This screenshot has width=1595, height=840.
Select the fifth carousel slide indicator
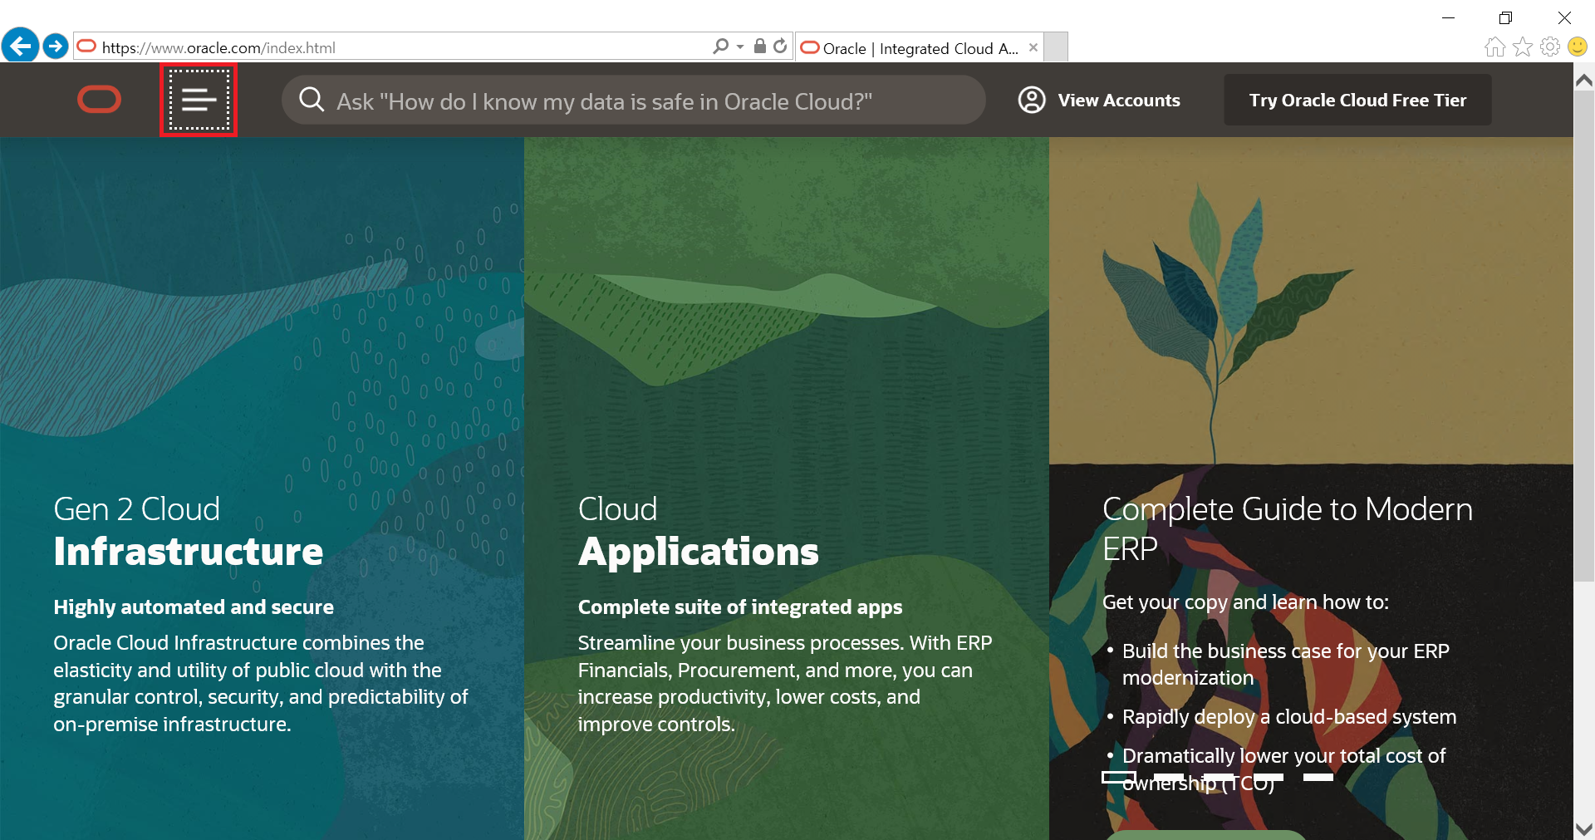[x=1318, y=777]
